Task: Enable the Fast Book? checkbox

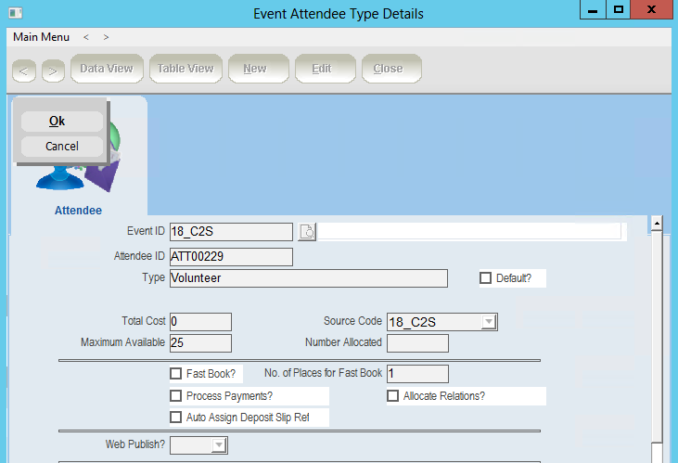Action: point(176,374)
